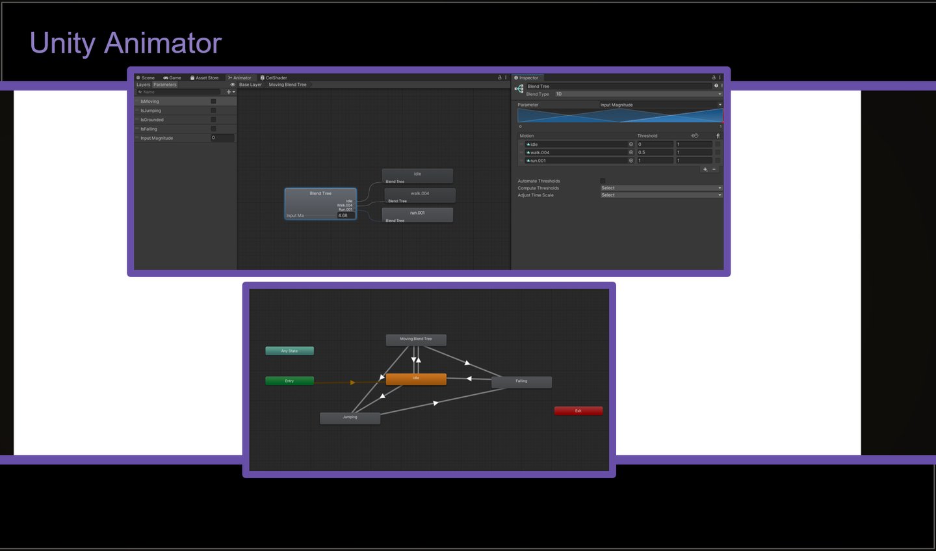Open object picker for run.001 motion

(630, 160)
